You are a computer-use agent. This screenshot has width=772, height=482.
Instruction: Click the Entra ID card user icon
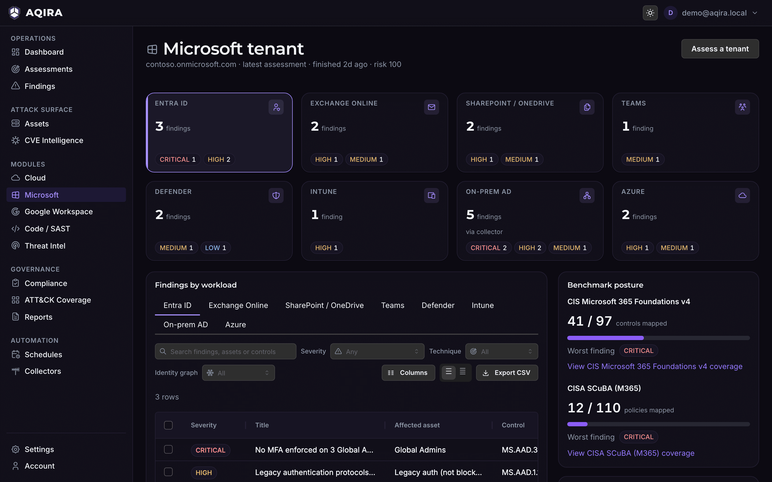[x=276, y=107]
